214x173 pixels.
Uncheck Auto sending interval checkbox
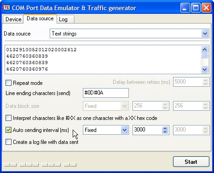click(8, 130)
